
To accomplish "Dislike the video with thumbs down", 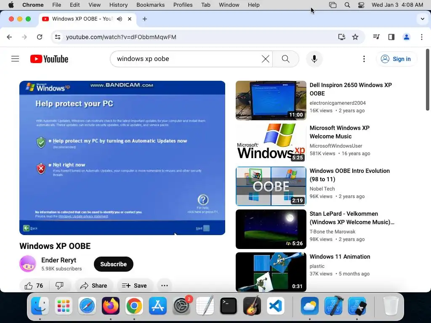I will pos(60,286).
